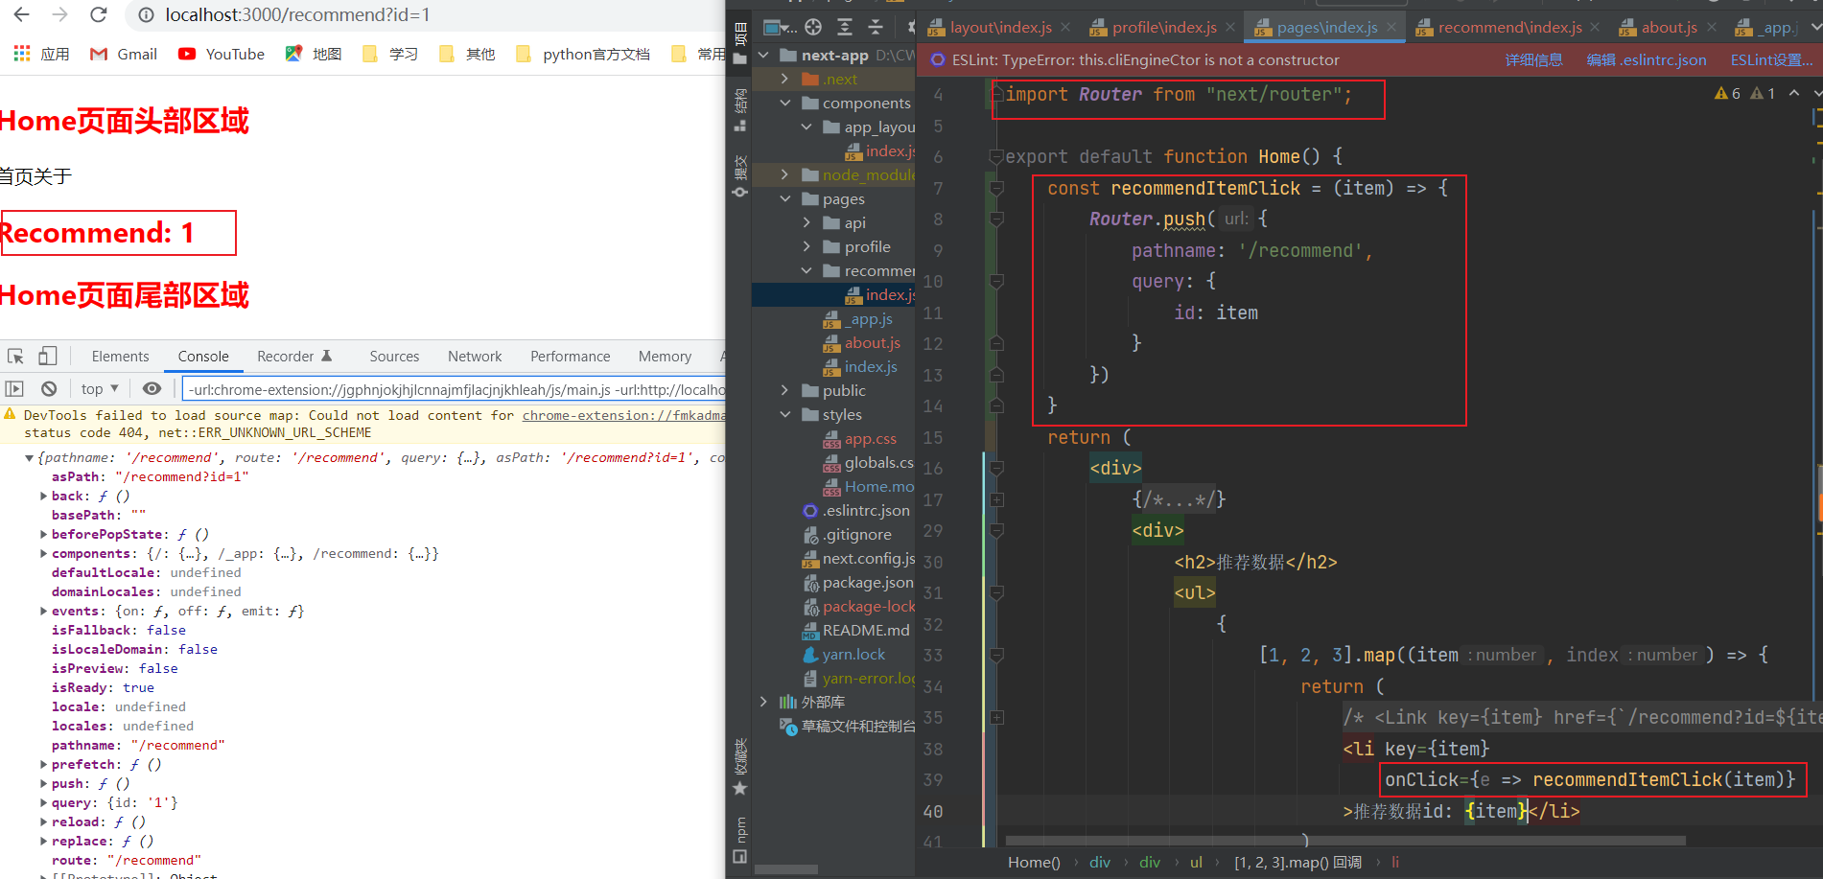Click the collapse all icon in project panel
This screenshot has width=1823, height=879.
click(x=875, y=27)
